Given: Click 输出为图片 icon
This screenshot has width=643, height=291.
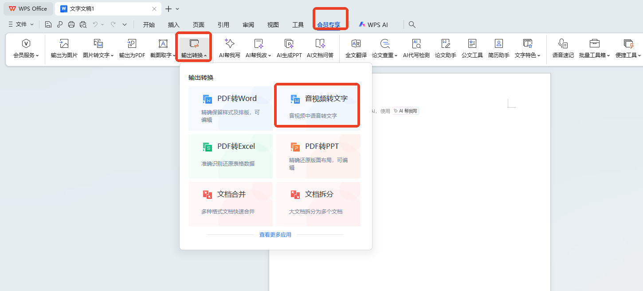Looking at the screenshot, I should [64, 43].
